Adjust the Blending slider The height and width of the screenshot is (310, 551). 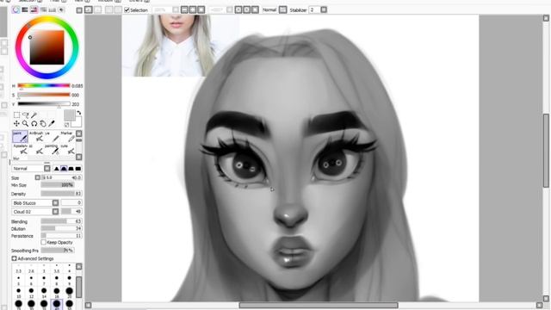click(61, 221)
